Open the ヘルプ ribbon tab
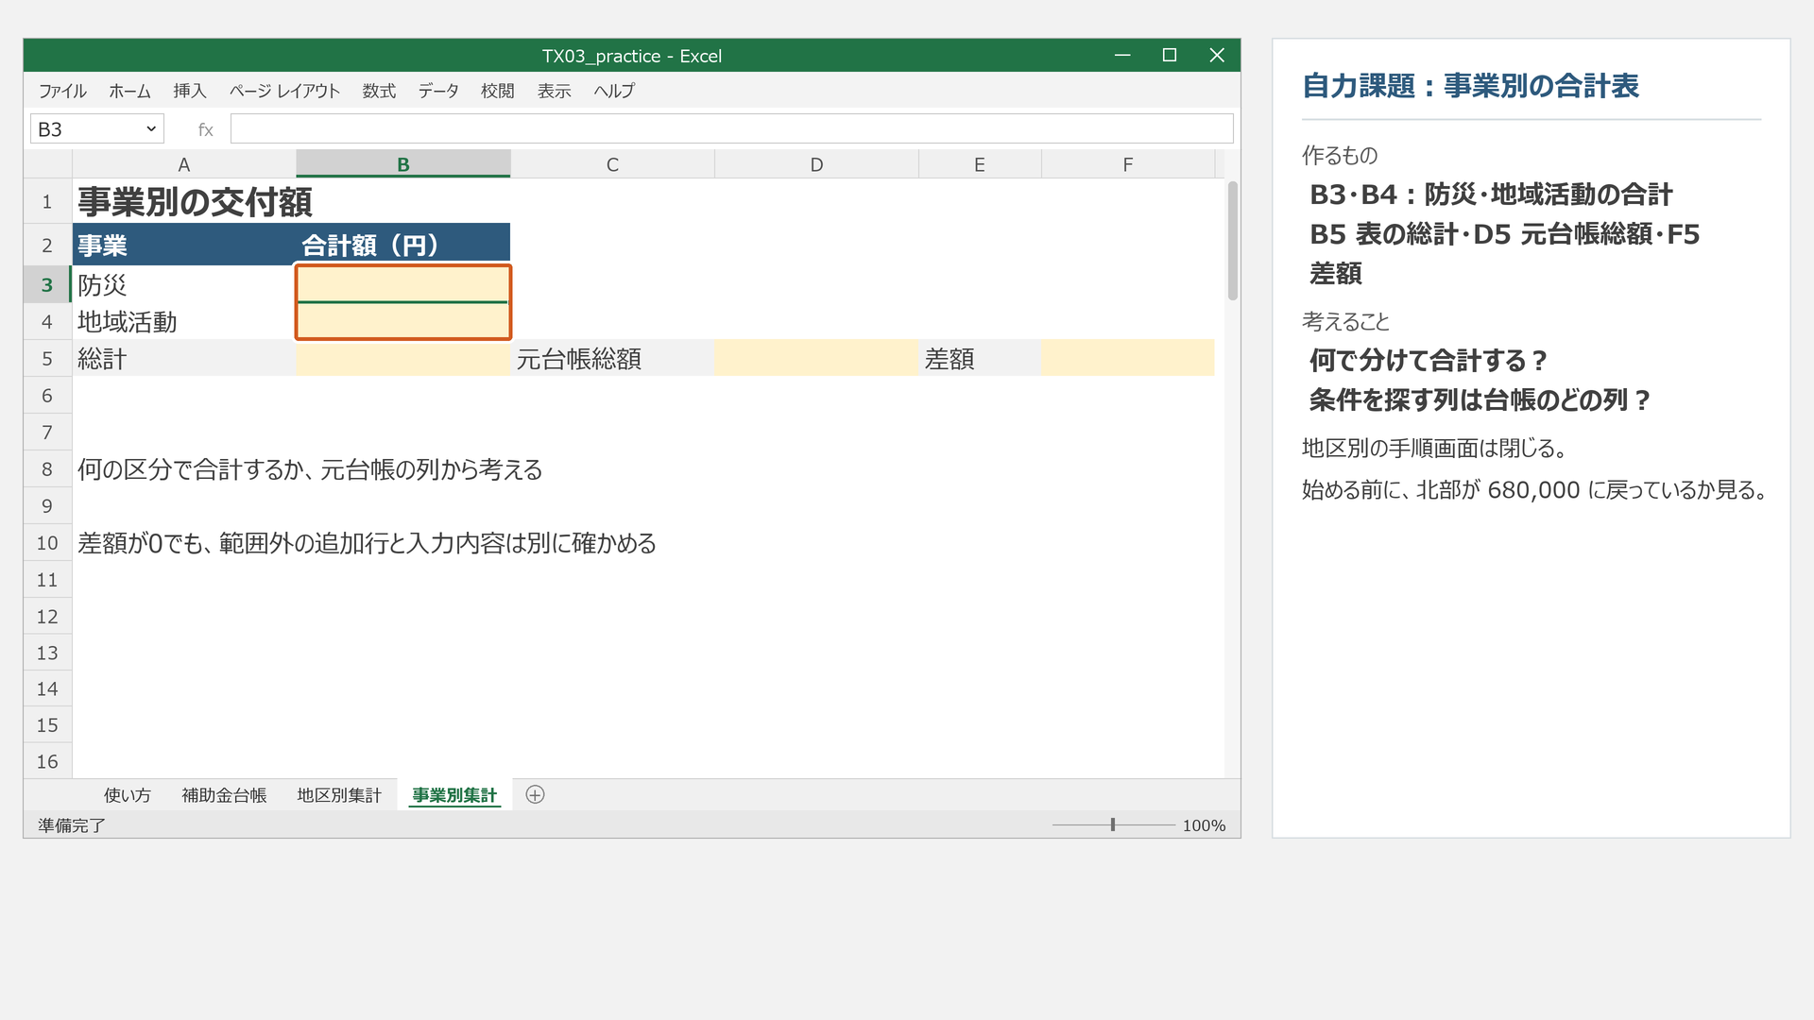 point(614,91)
